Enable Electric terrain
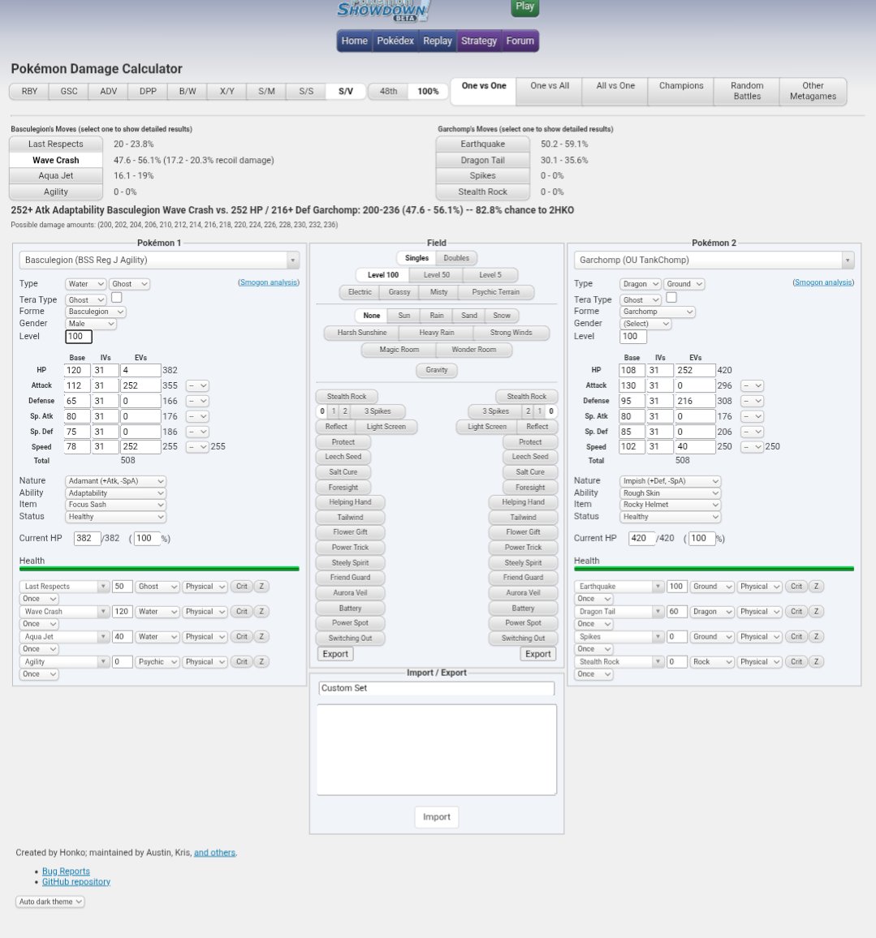876x938 pixels. 360,292
